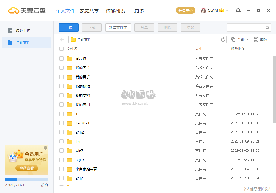This screenshot has width=276, height=193.
Task: Click the 全部文件 sidebar file icon
Action: [10, 42]
